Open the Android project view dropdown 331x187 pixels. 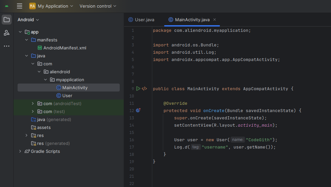click(28, 20)
